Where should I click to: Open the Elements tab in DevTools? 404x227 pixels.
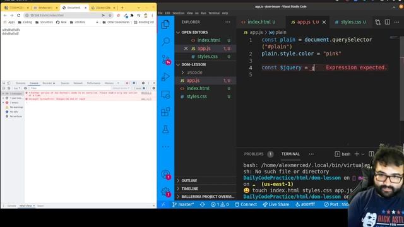point(20,83)
